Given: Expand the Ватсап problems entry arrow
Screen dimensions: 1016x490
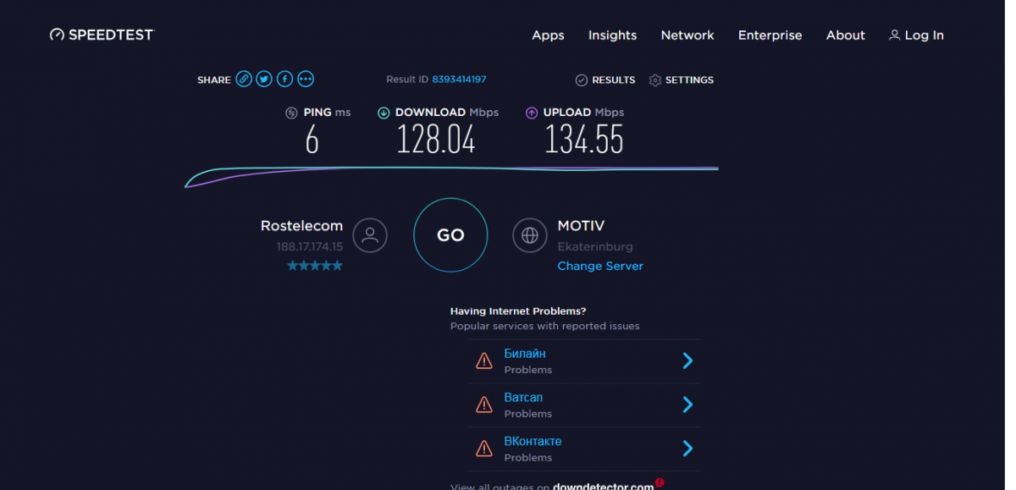Looking at the screenshot, I should (687, 405).
